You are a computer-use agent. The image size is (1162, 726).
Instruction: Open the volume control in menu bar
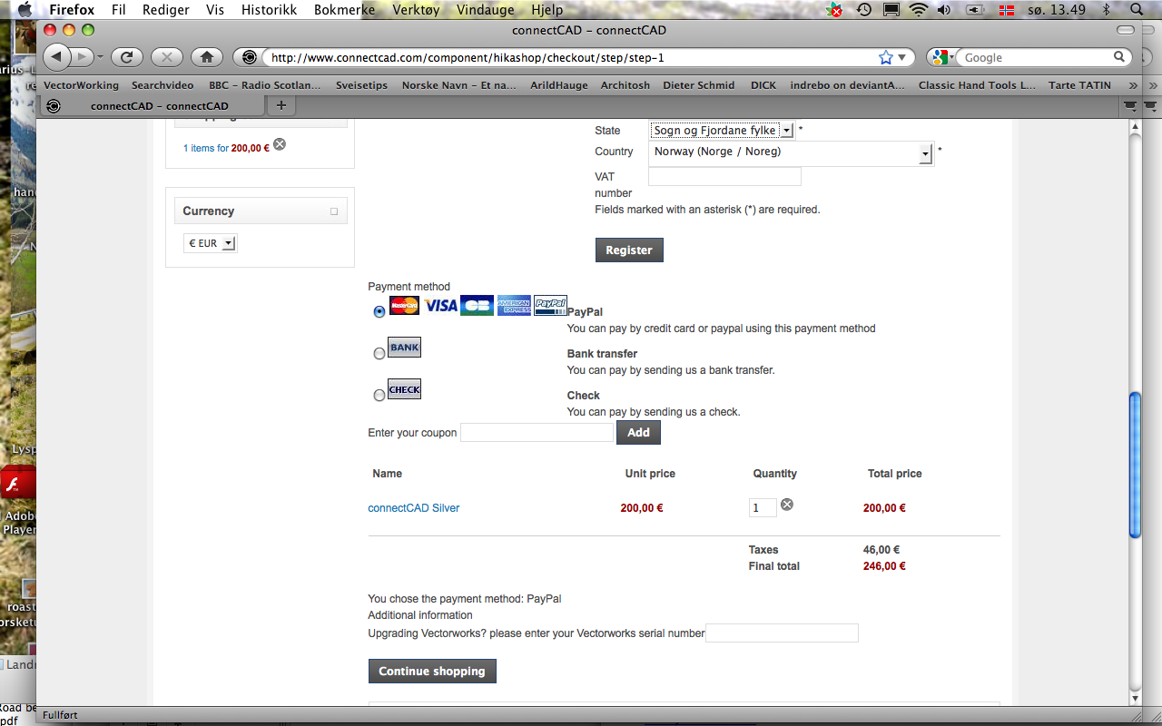(x=944, y=10)
